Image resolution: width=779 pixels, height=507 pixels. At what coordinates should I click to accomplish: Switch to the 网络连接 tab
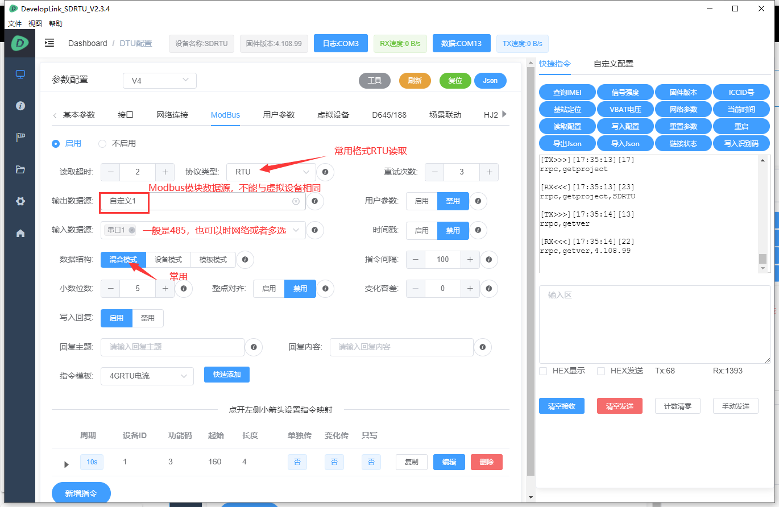[x=172, y=115]
